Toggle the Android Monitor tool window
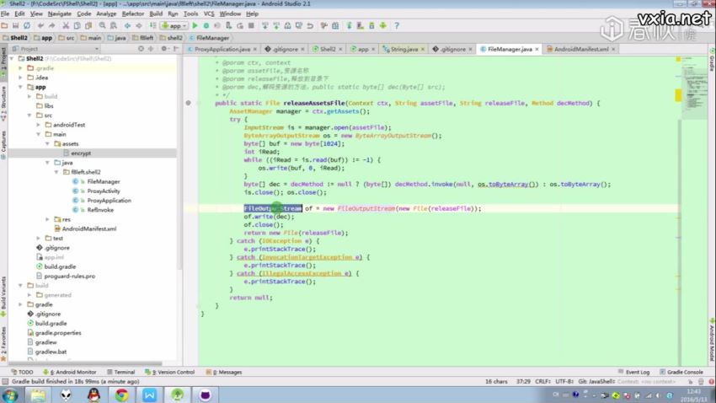Screen dimensions: 716x403 click(74, 372)
